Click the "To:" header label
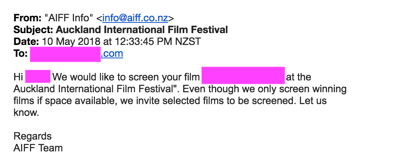 point(21,54)
